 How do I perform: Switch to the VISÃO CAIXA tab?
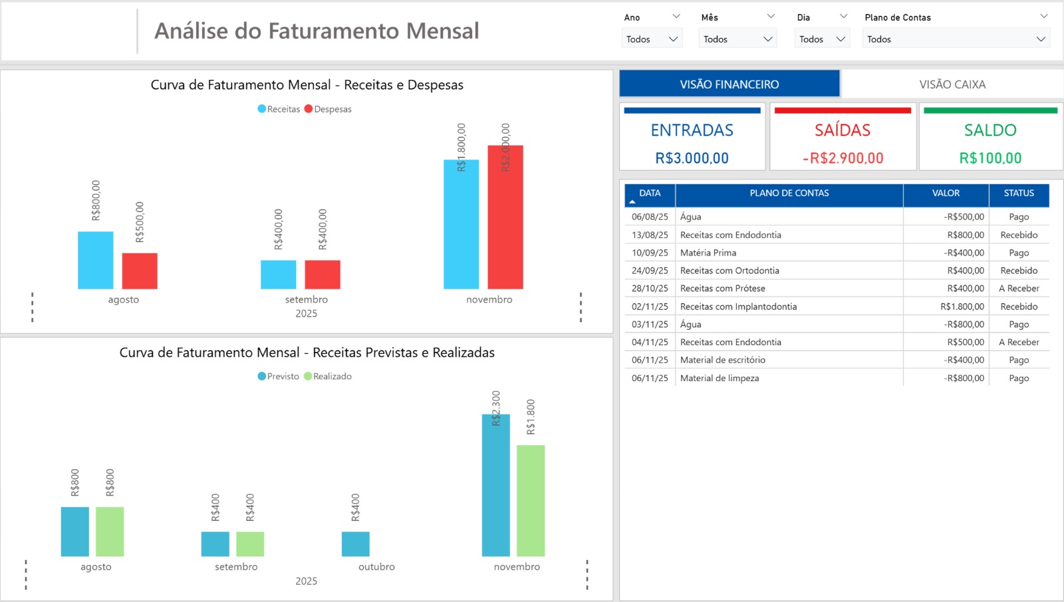[x=952, y=84]
